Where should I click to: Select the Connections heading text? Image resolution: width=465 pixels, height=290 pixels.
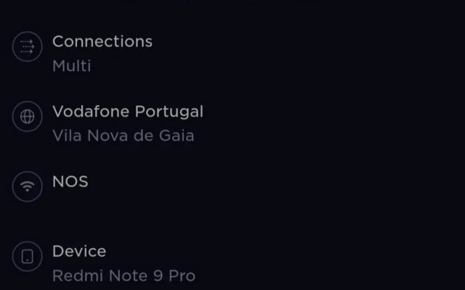(102, 41)
